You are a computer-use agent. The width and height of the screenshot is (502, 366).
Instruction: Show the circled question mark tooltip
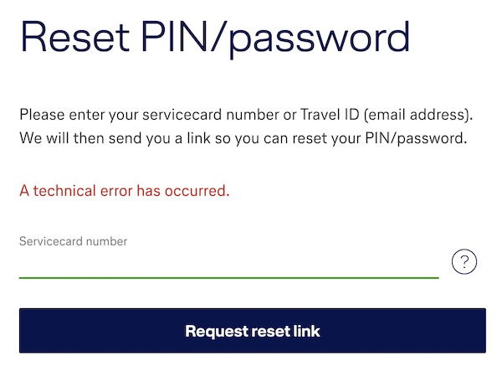(464, 262)
